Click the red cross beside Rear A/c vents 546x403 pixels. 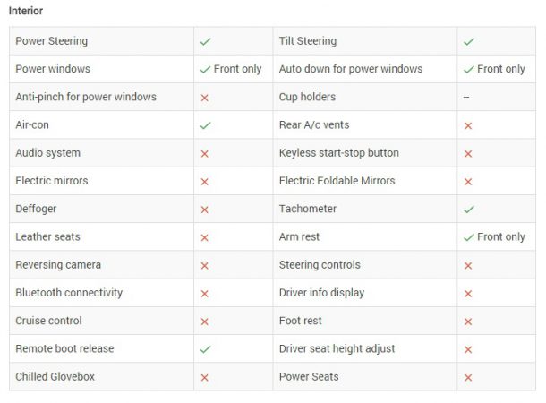point(468,125)
